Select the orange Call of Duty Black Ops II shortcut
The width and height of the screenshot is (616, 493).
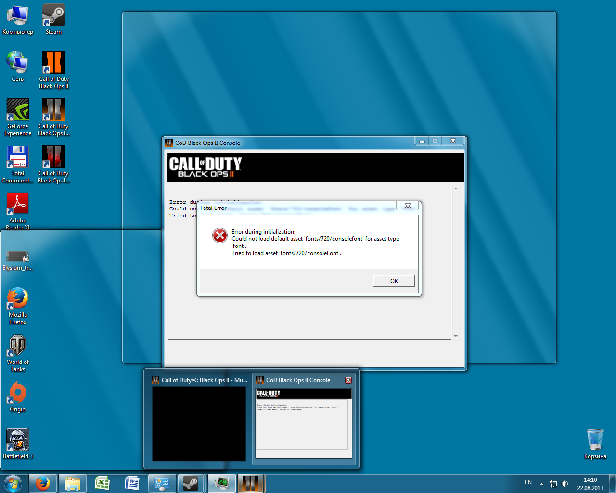pyautogui.click(x=54, y=70)
